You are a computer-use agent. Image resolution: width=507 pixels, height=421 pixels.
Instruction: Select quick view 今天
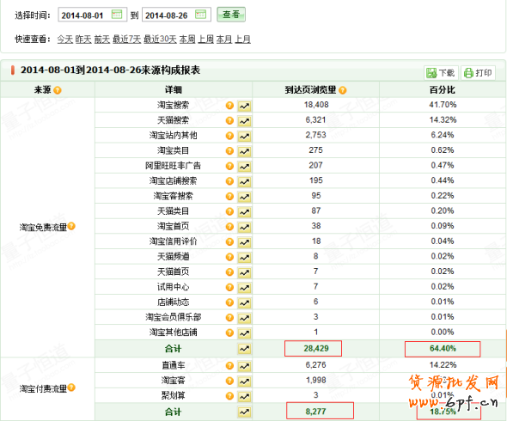pos(65,40)
